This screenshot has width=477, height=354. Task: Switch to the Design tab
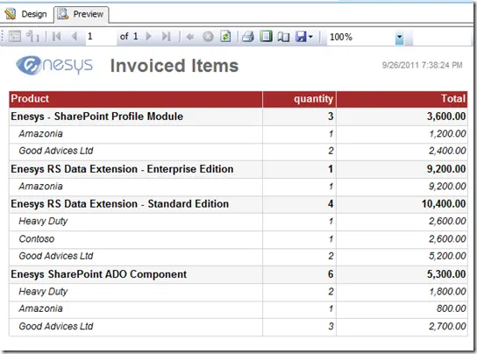tap(25, 14)
